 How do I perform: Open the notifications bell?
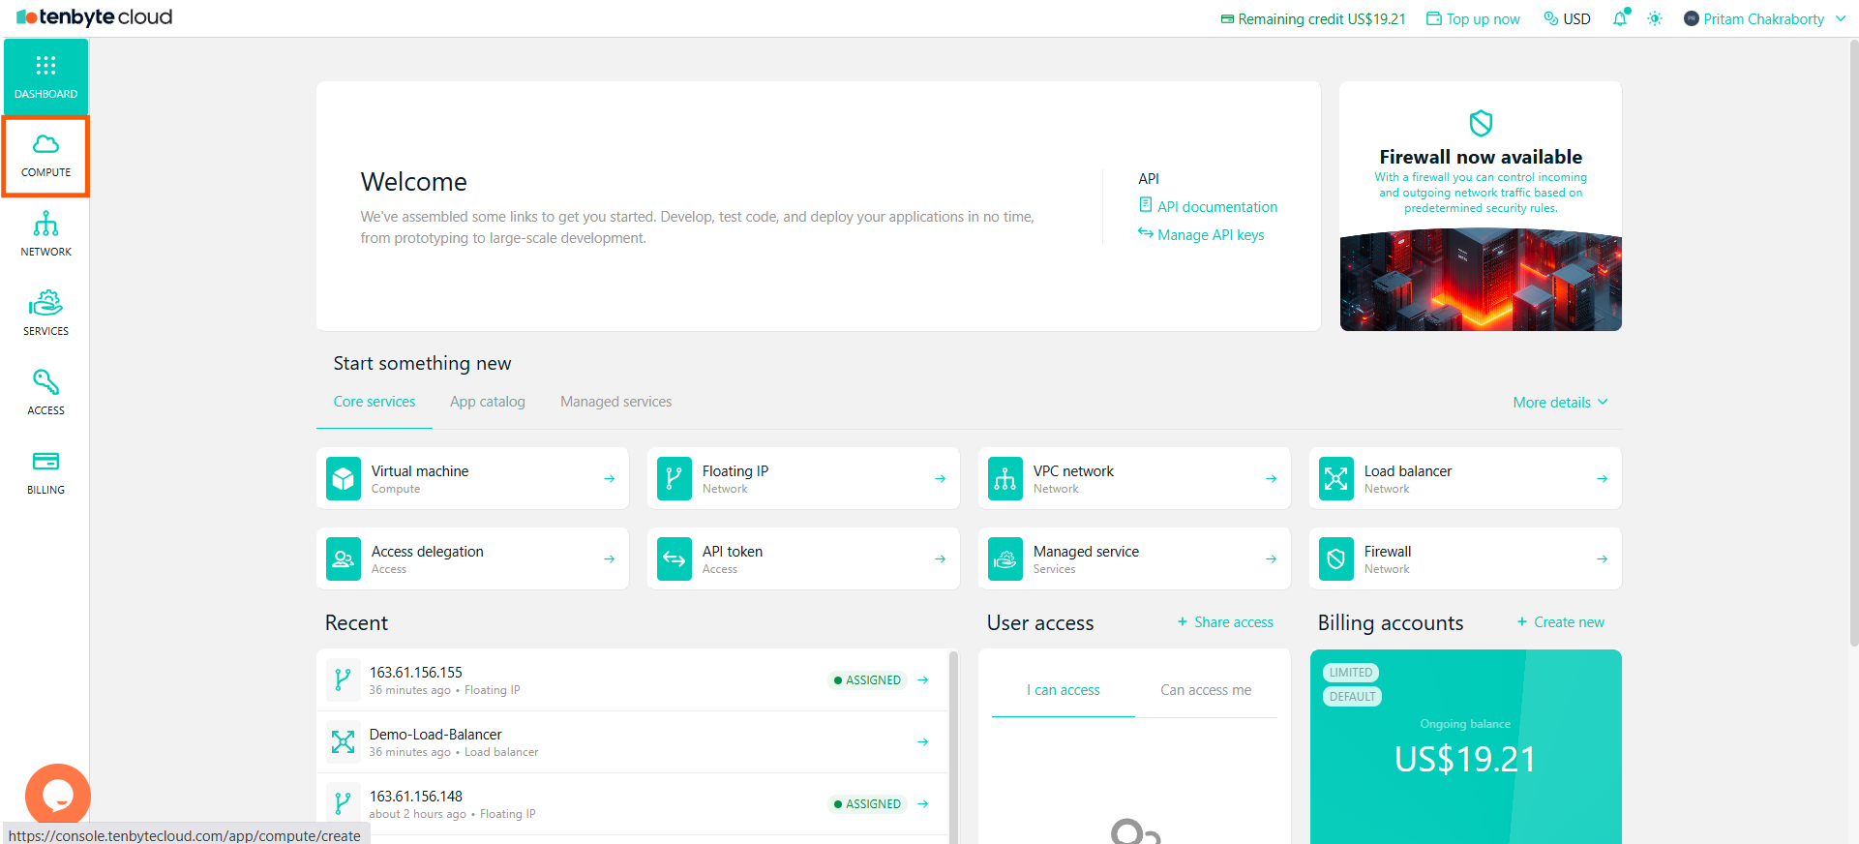pos(1620,18)
